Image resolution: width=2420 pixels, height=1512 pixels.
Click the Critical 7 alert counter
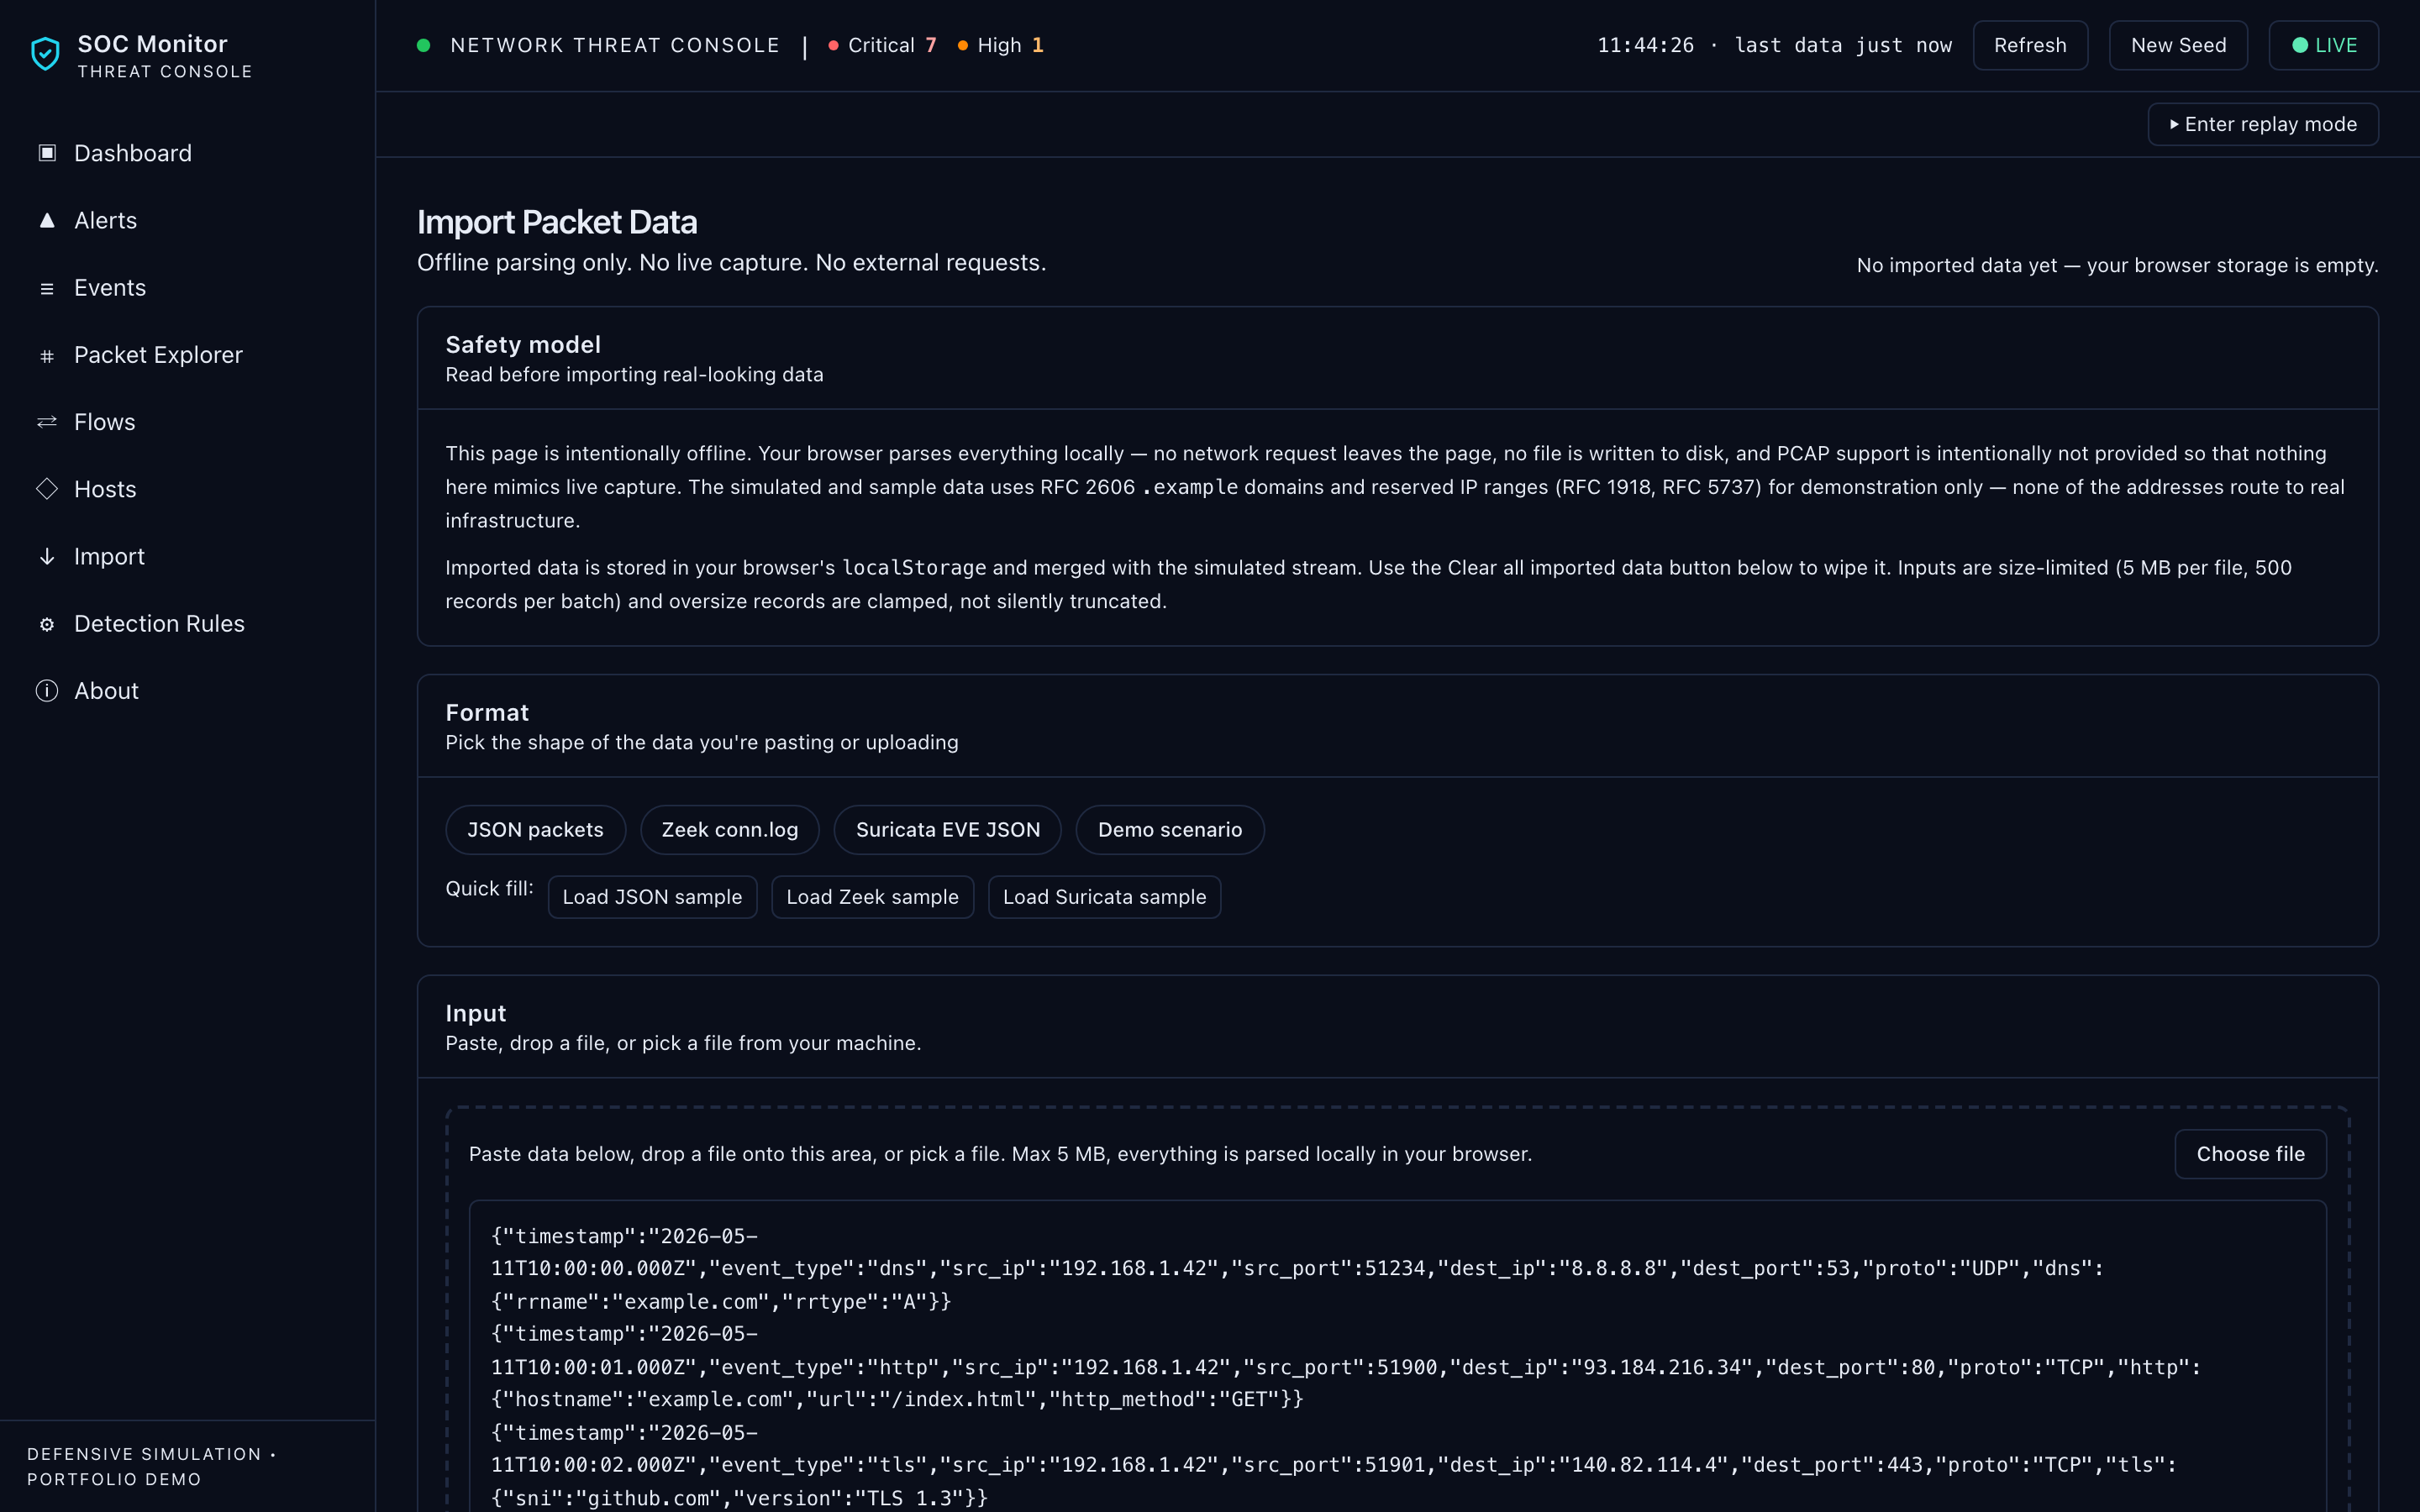pyautogui.click(x=882, y=45)
